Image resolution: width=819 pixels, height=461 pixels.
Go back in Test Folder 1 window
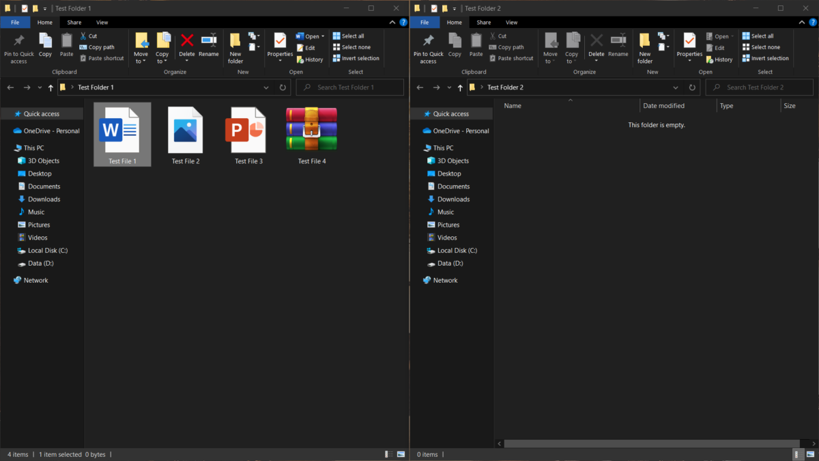10,87
